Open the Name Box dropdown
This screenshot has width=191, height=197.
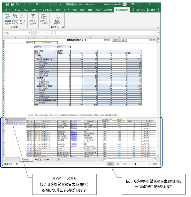30,33
